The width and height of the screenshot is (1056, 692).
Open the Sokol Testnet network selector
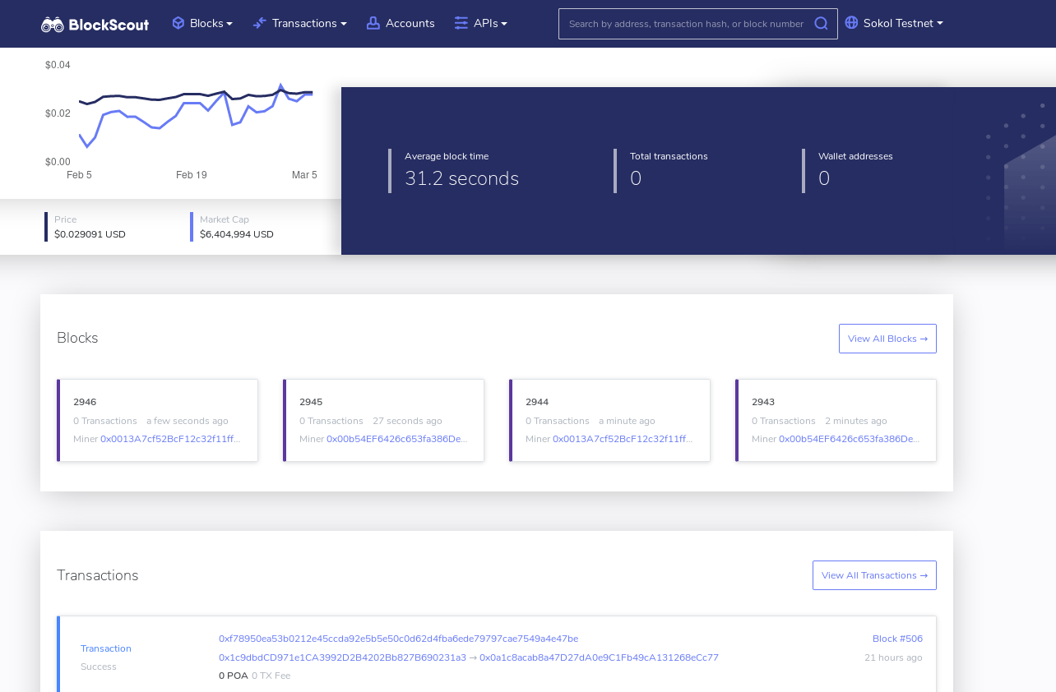tap(894, 23)
